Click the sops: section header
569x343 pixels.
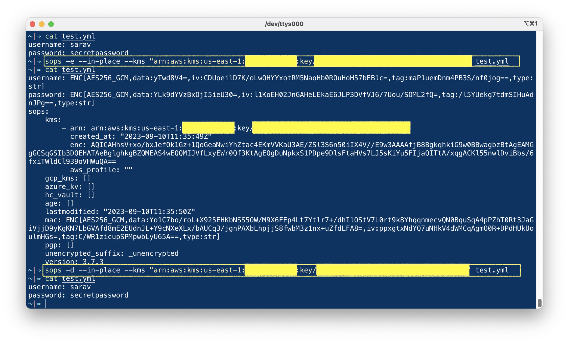click(38, 111)
